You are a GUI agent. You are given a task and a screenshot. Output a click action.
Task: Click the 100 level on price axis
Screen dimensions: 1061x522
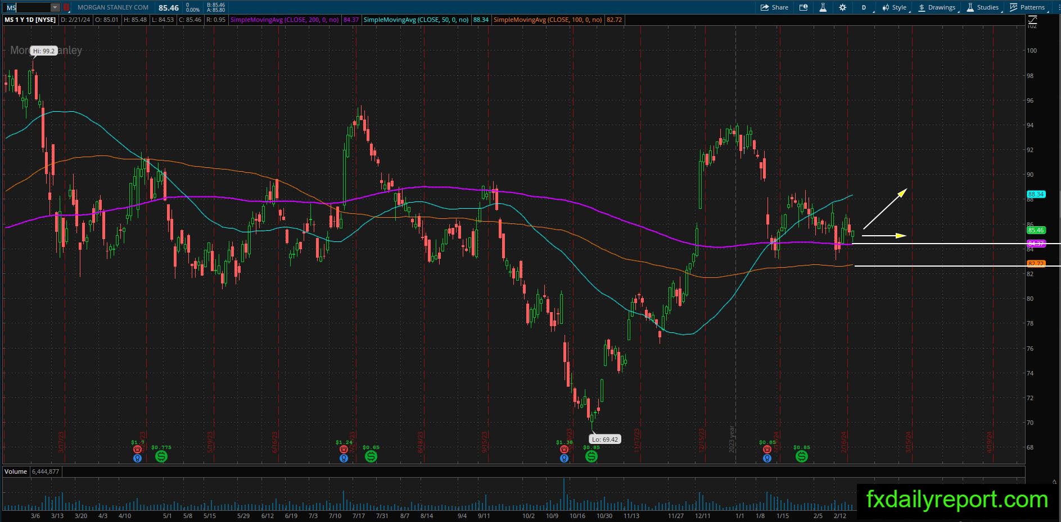pyautogui.click(x=1032, y=51)
